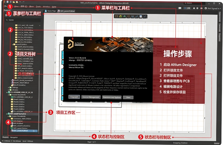The width and height of the screenshot is (223, 145).
Task: Open the Window menu
Action: (x=46, y=7)
